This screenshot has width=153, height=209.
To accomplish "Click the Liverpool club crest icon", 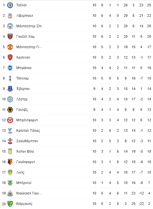I will (x=10, y=16).
